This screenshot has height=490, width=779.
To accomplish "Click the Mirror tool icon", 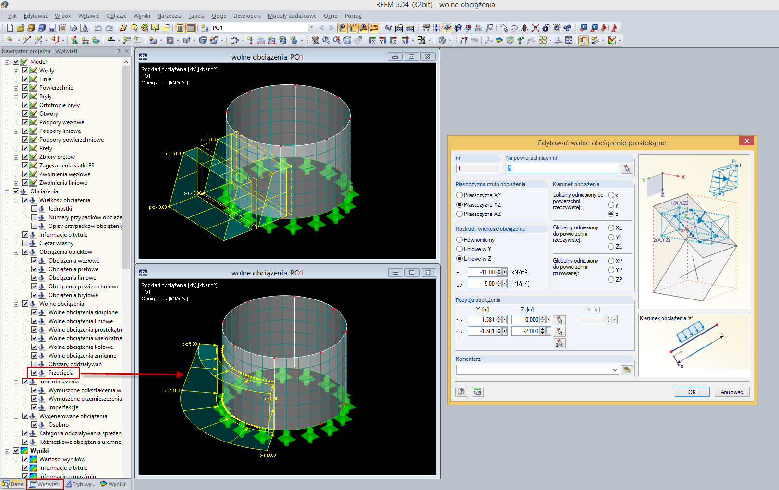I will pos(524,28).
